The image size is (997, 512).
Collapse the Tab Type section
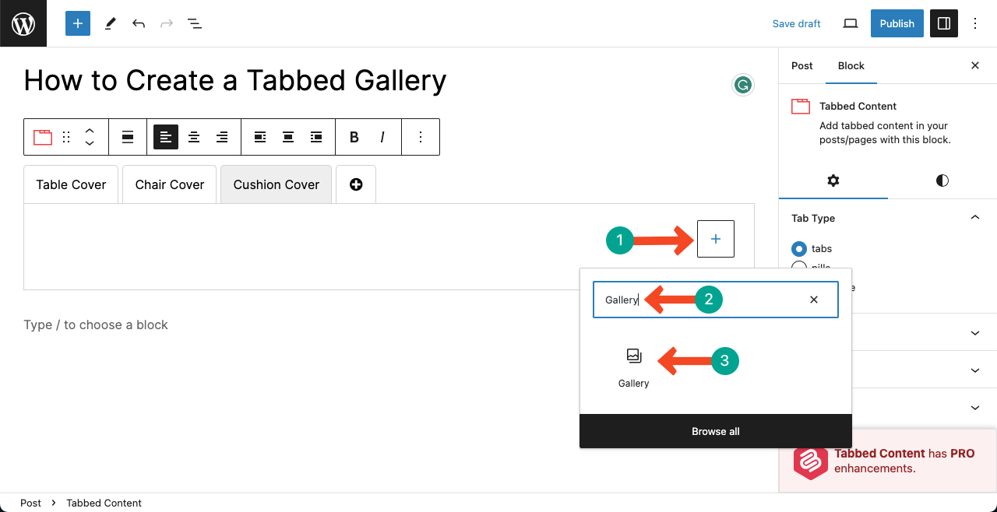(x=974, y=217)
